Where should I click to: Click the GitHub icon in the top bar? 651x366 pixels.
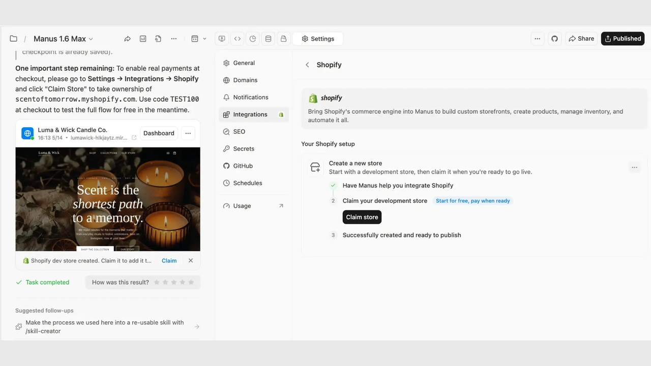point(554,39)
